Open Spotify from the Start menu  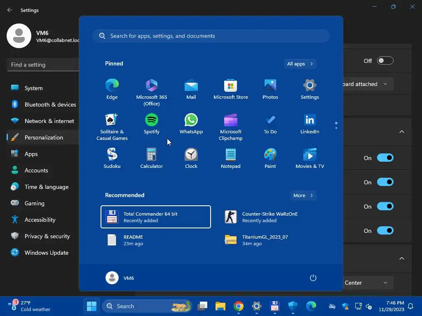152,124
